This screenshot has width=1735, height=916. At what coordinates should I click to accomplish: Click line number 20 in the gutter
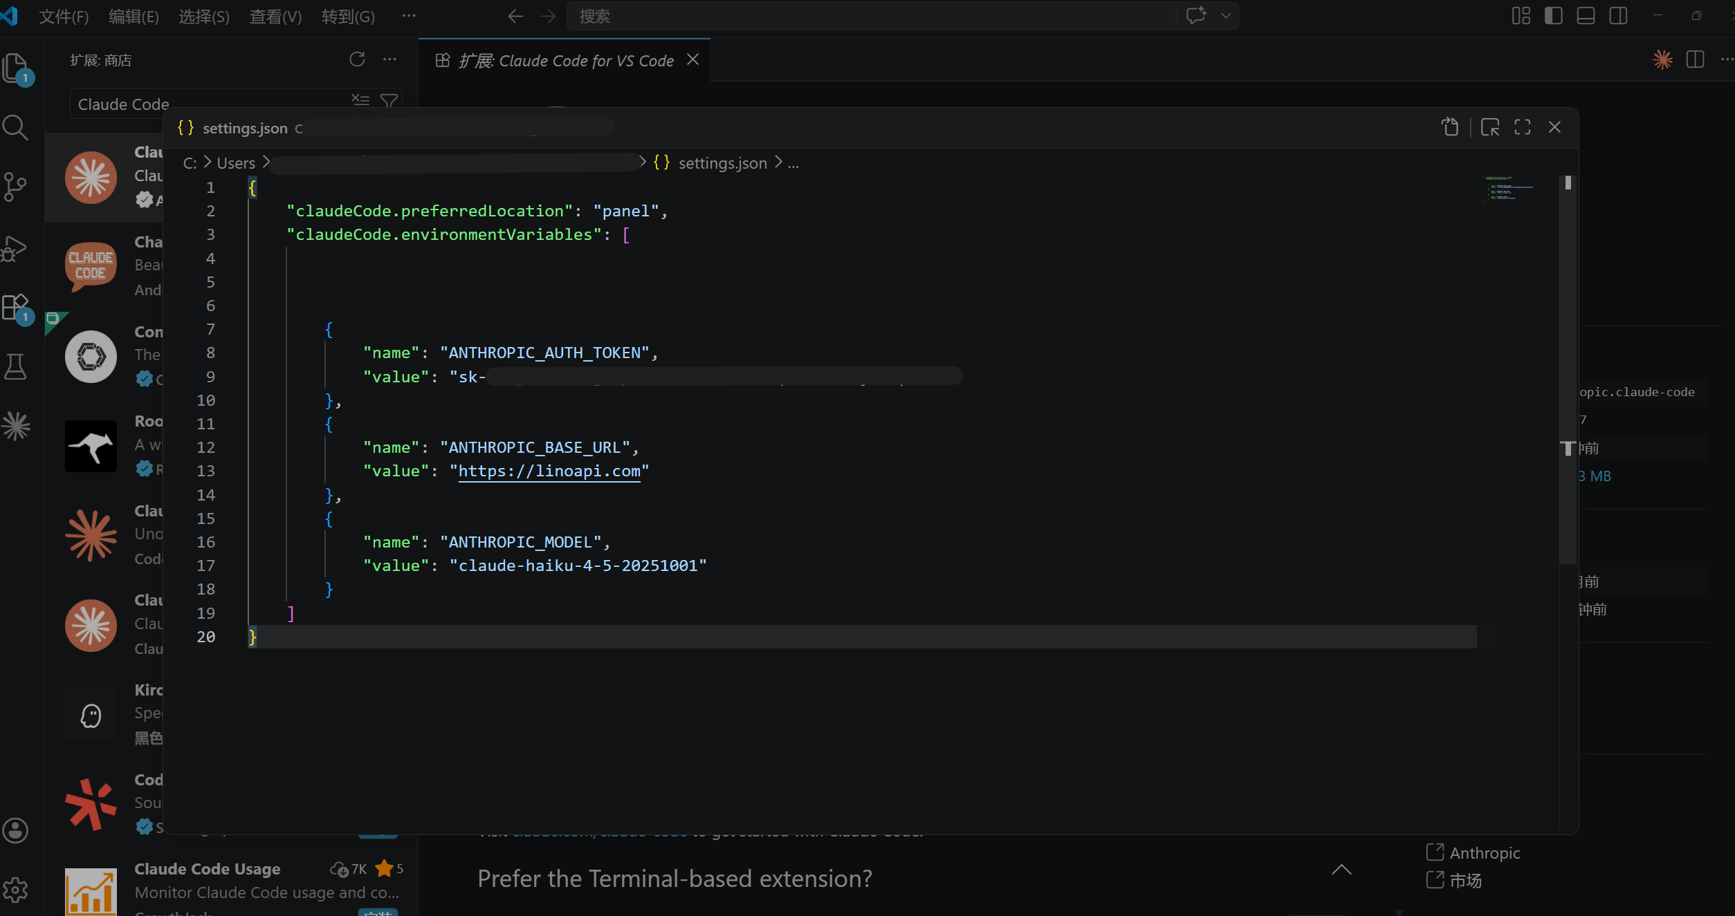coord(205,637)
